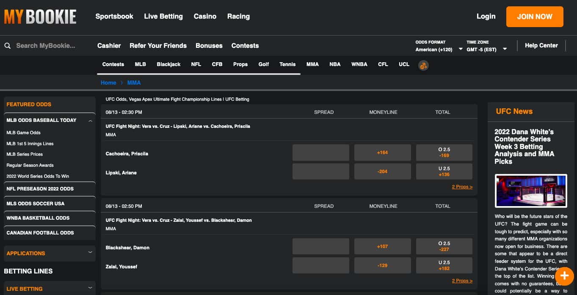Click the UFC octagon news thumbnail

pos(531,190)
